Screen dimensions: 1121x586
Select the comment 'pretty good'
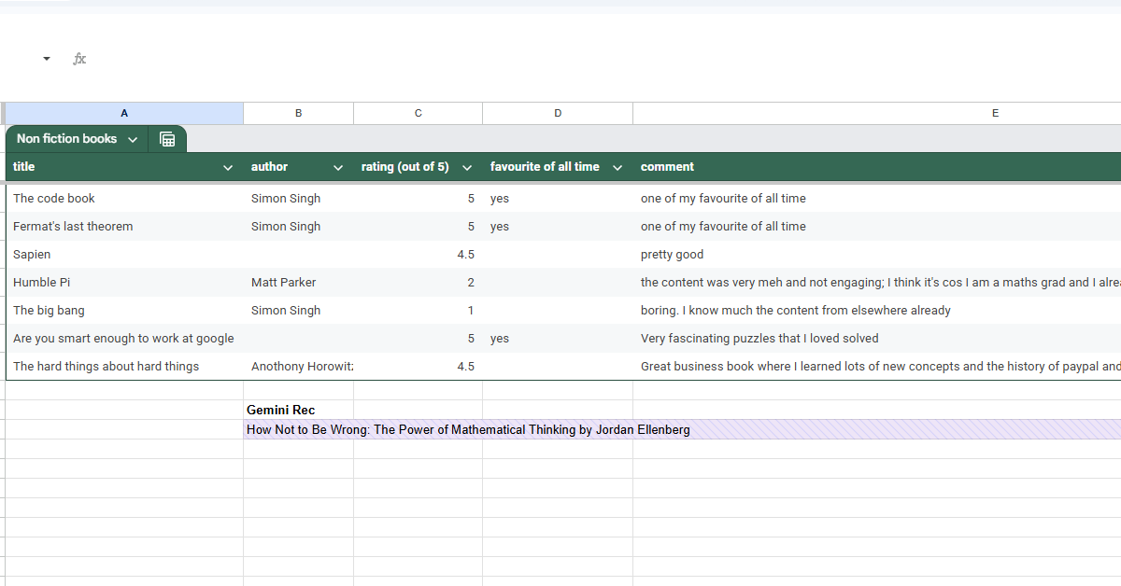(877, 254)
